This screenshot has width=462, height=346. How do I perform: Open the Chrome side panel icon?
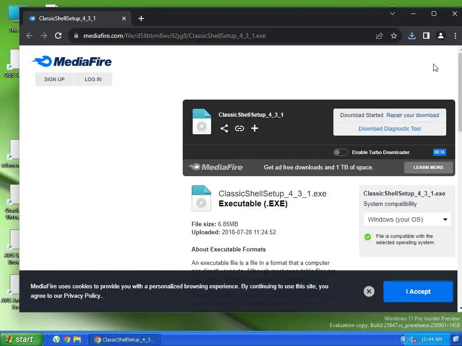coord(426,36)
